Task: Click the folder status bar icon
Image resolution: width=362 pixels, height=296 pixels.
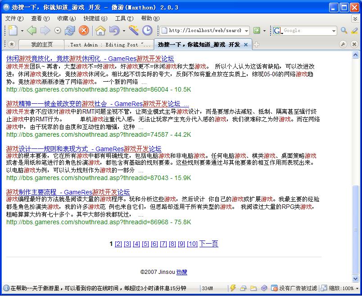Action: (254, 288)
